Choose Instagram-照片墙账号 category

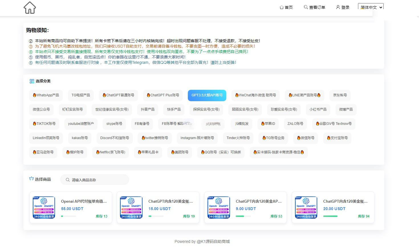[x=197, y=138]
